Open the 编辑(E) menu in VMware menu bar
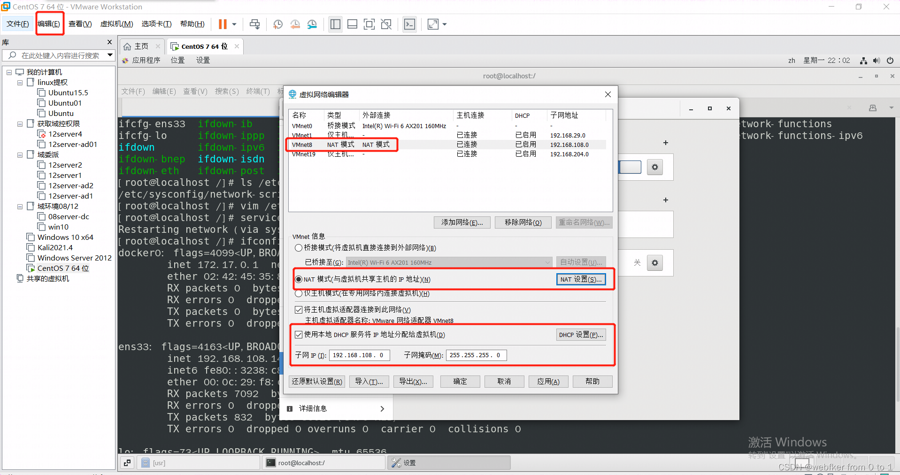Image resolution: width=900 pixels, height=475 pixels. (49, 24)
